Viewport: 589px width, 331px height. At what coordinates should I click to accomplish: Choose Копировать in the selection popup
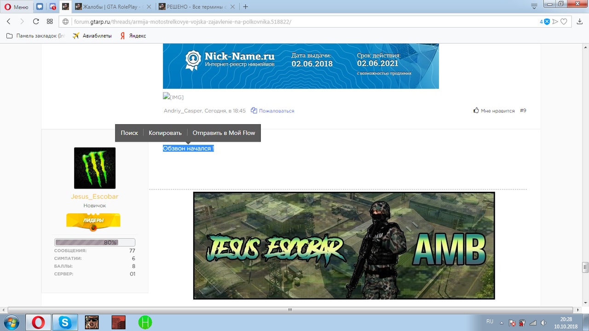tap(165, 133)
